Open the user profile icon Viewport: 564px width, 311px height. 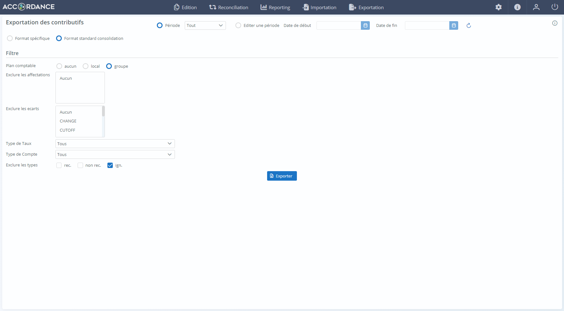tap(536, 7)
